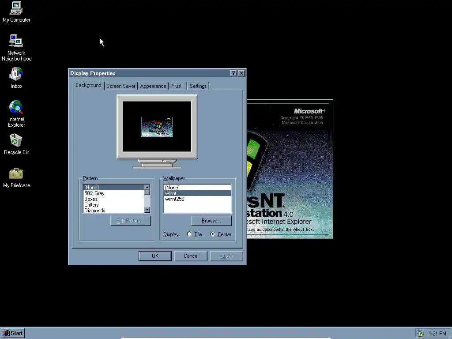Click the Browse... button
452x339 pixels.
pos(211,221)
